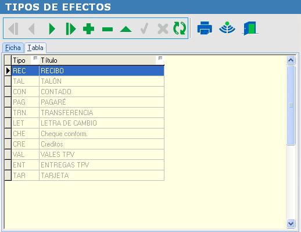This screenshot has width=301, height=232.
Task: Add new record with plus icon
Action: (88, 29)
